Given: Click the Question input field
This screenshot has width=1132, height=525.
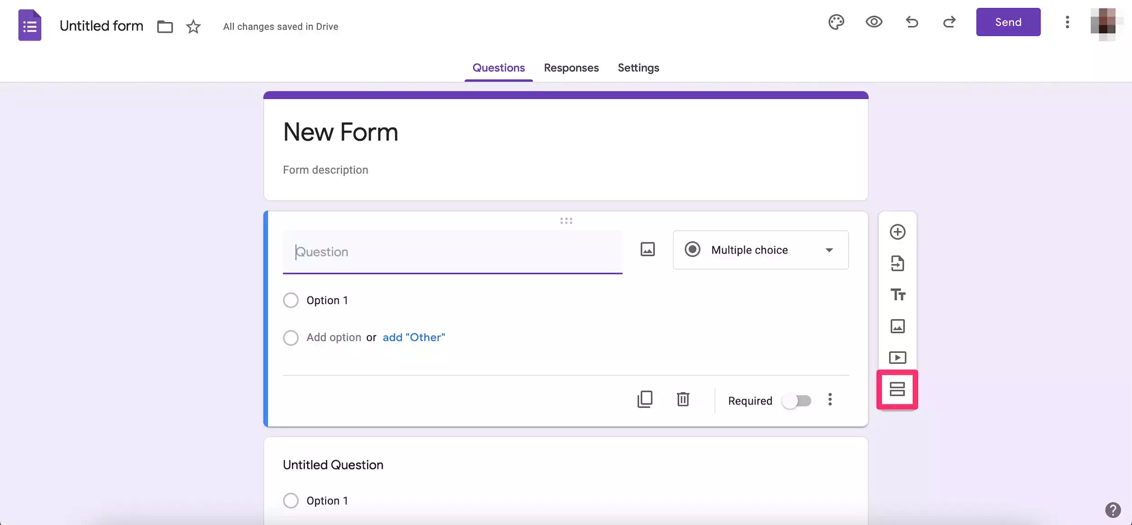Looking at the screenshot, I should (452, 252).
